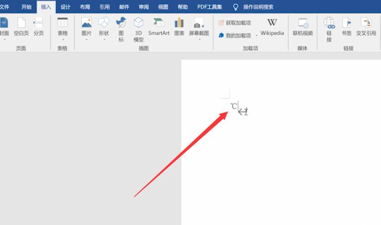This screenshot has height=225, width=381.
Task: Insert Online Video (联机视频)
Action: click(x=303, y=27)
